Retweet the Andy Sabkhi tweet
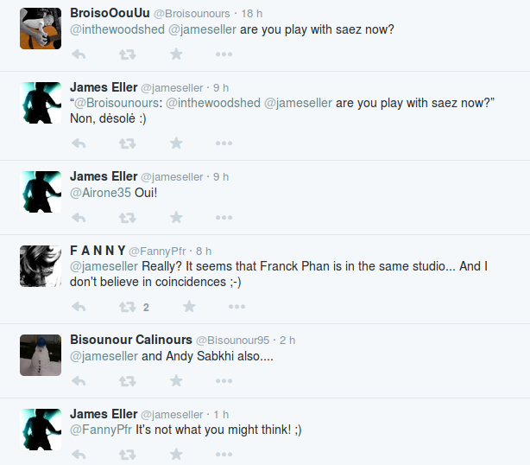 coord(127,381)
